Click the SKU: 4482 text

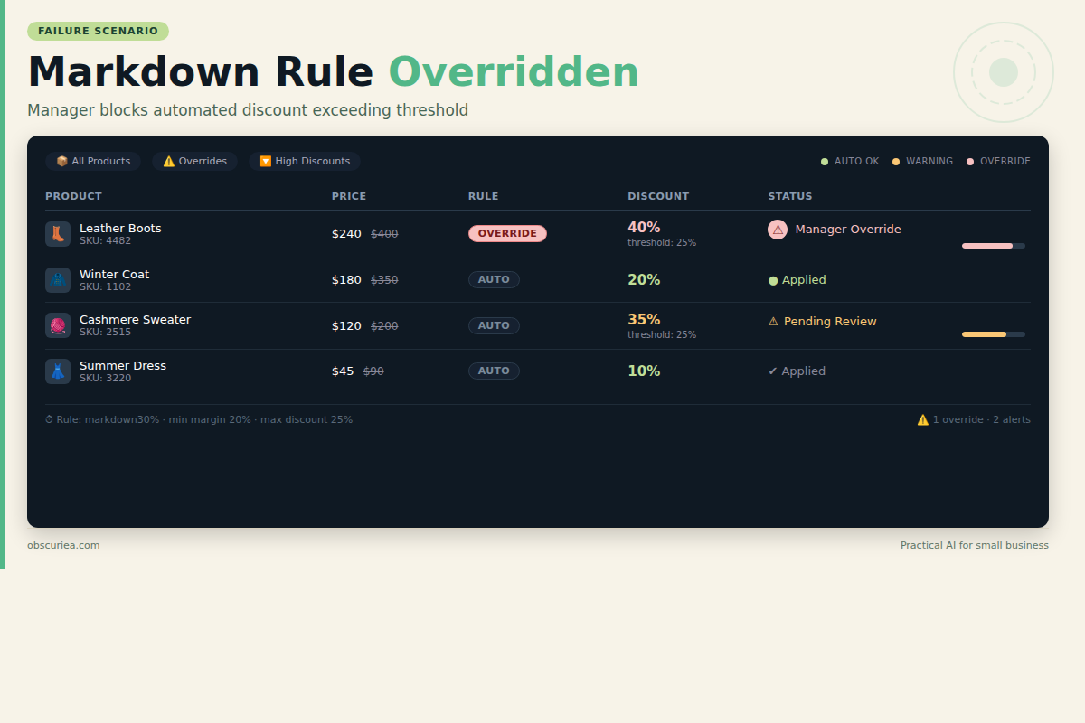[x=105, y=240]
